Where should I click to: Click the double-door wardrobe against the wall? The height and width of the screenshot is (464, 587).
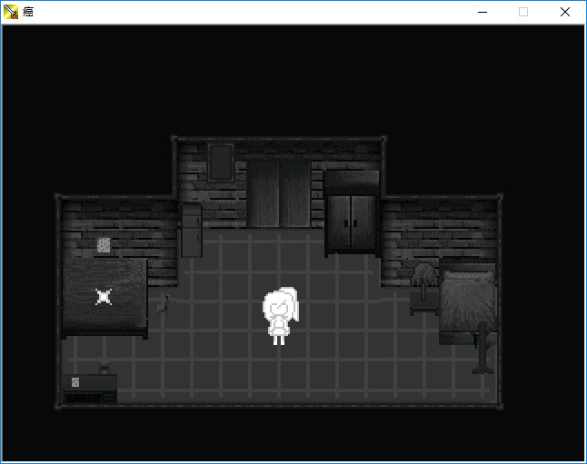(x=352, y=212)
